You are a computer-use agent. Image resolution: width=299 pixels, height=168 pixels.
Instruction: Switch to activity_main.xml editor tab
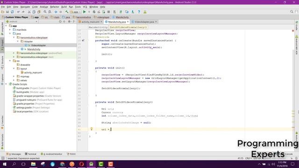coord(90,22)
